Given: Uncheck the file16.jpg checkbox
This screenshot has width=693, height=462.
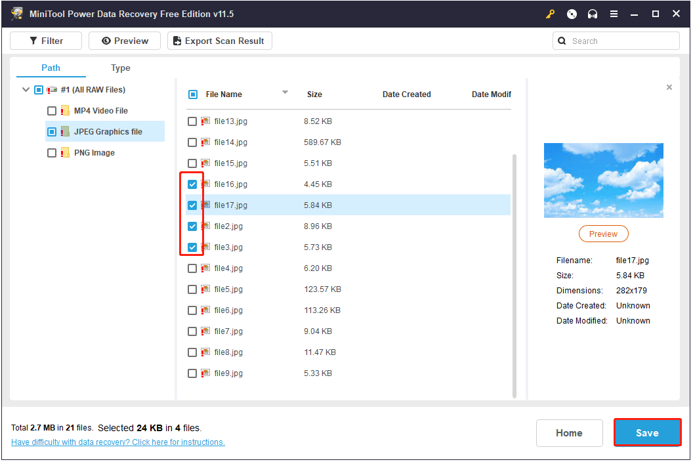Looking at the screenshot, I should 192,184.
